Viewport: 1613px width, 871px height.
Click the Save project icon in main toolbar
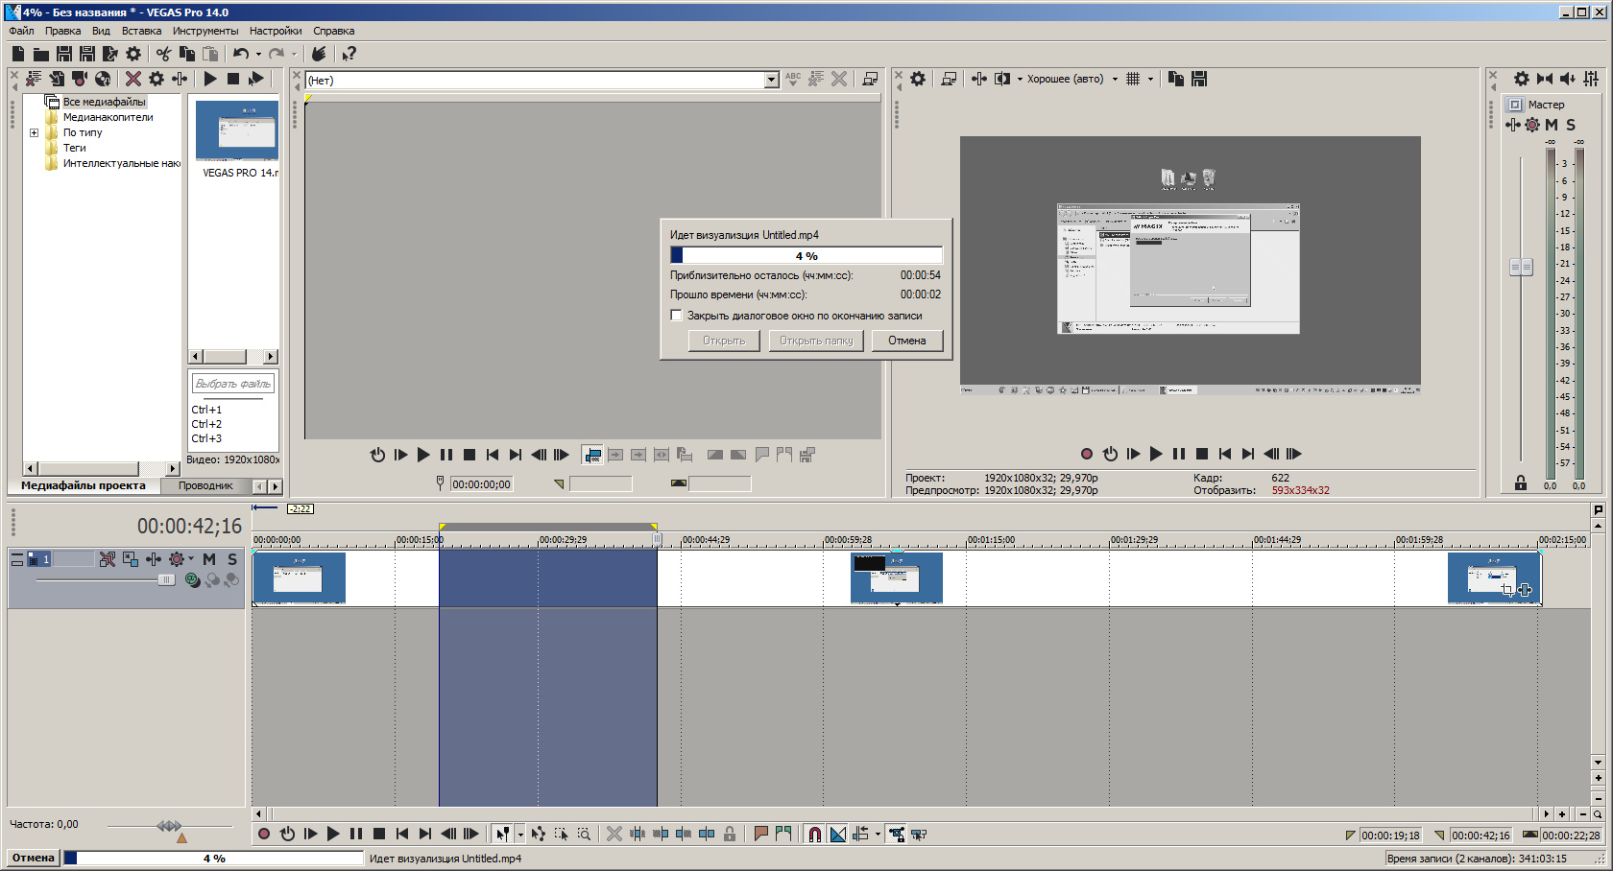(64, 54)
